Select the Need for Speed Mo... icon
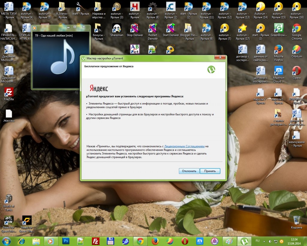Viewport: 307px width, 246px height. 9,224
